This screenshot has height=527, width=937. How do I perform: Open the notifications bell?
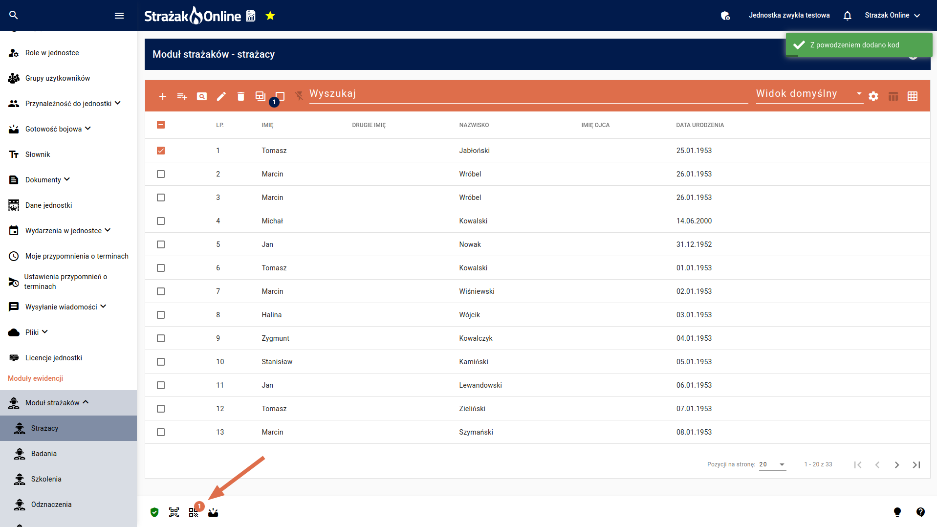(848, 16)
